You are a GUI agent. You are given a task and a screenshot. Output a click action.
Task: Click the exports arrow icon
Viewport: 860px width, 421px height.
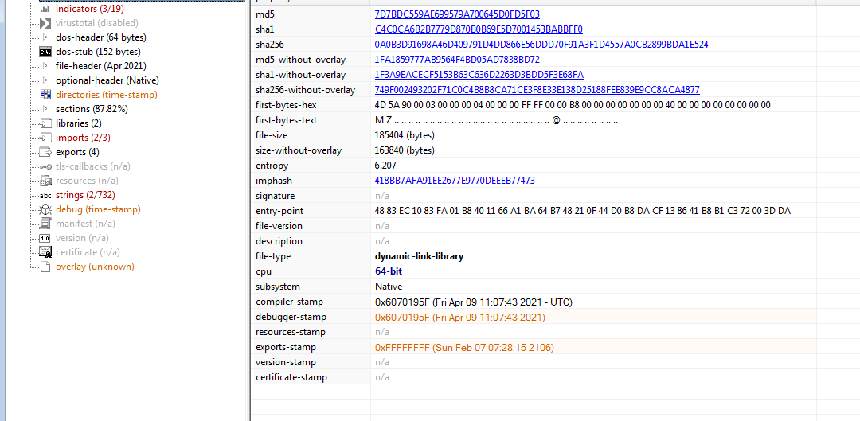[45, 152]
